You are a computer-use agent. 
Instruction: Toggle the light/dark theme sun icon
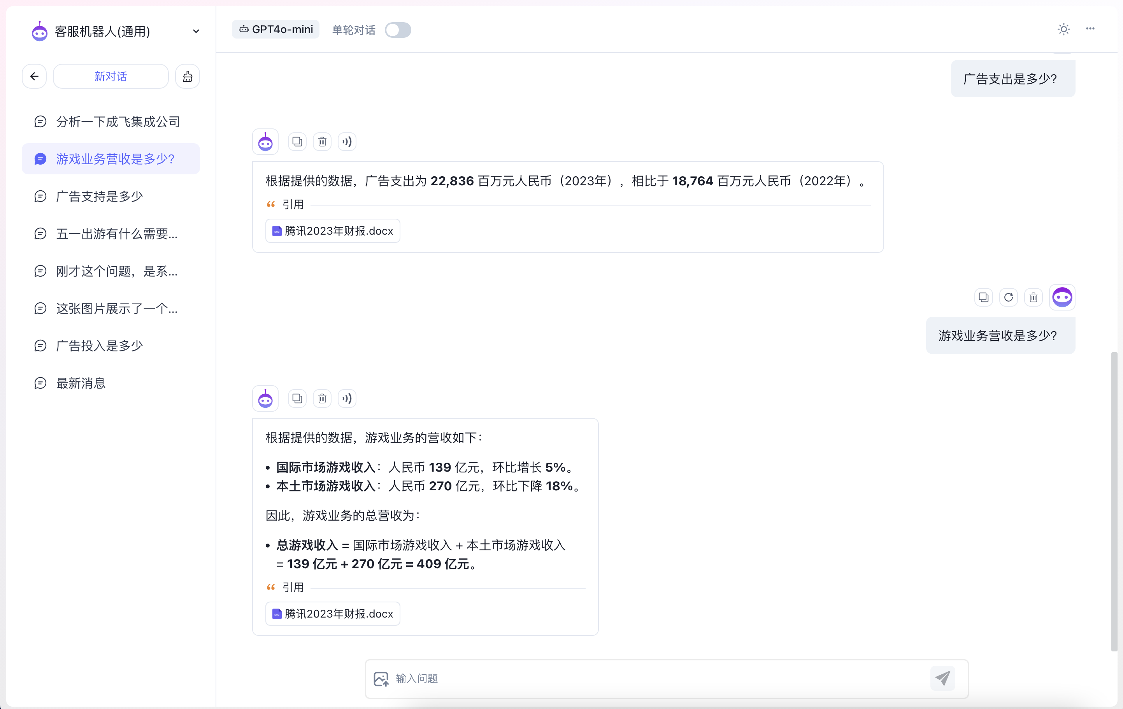click(1063, 30)
